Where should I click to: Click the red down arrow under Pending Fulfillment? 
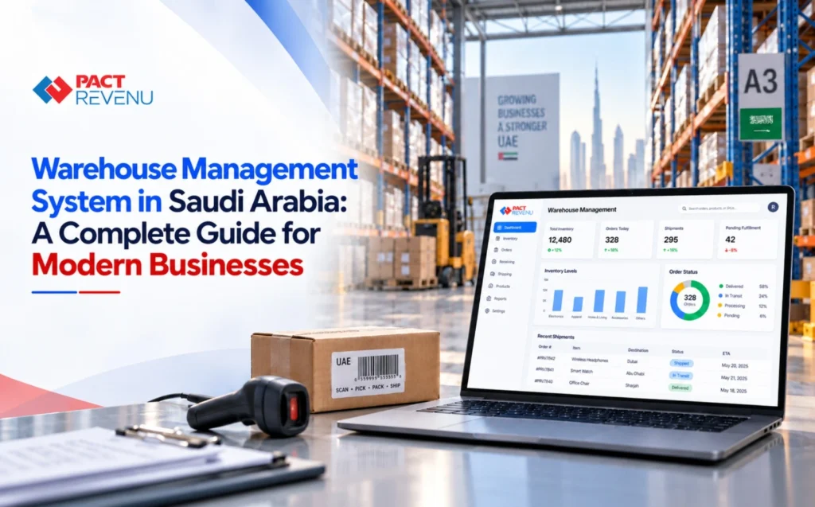[x=727, y=250]
